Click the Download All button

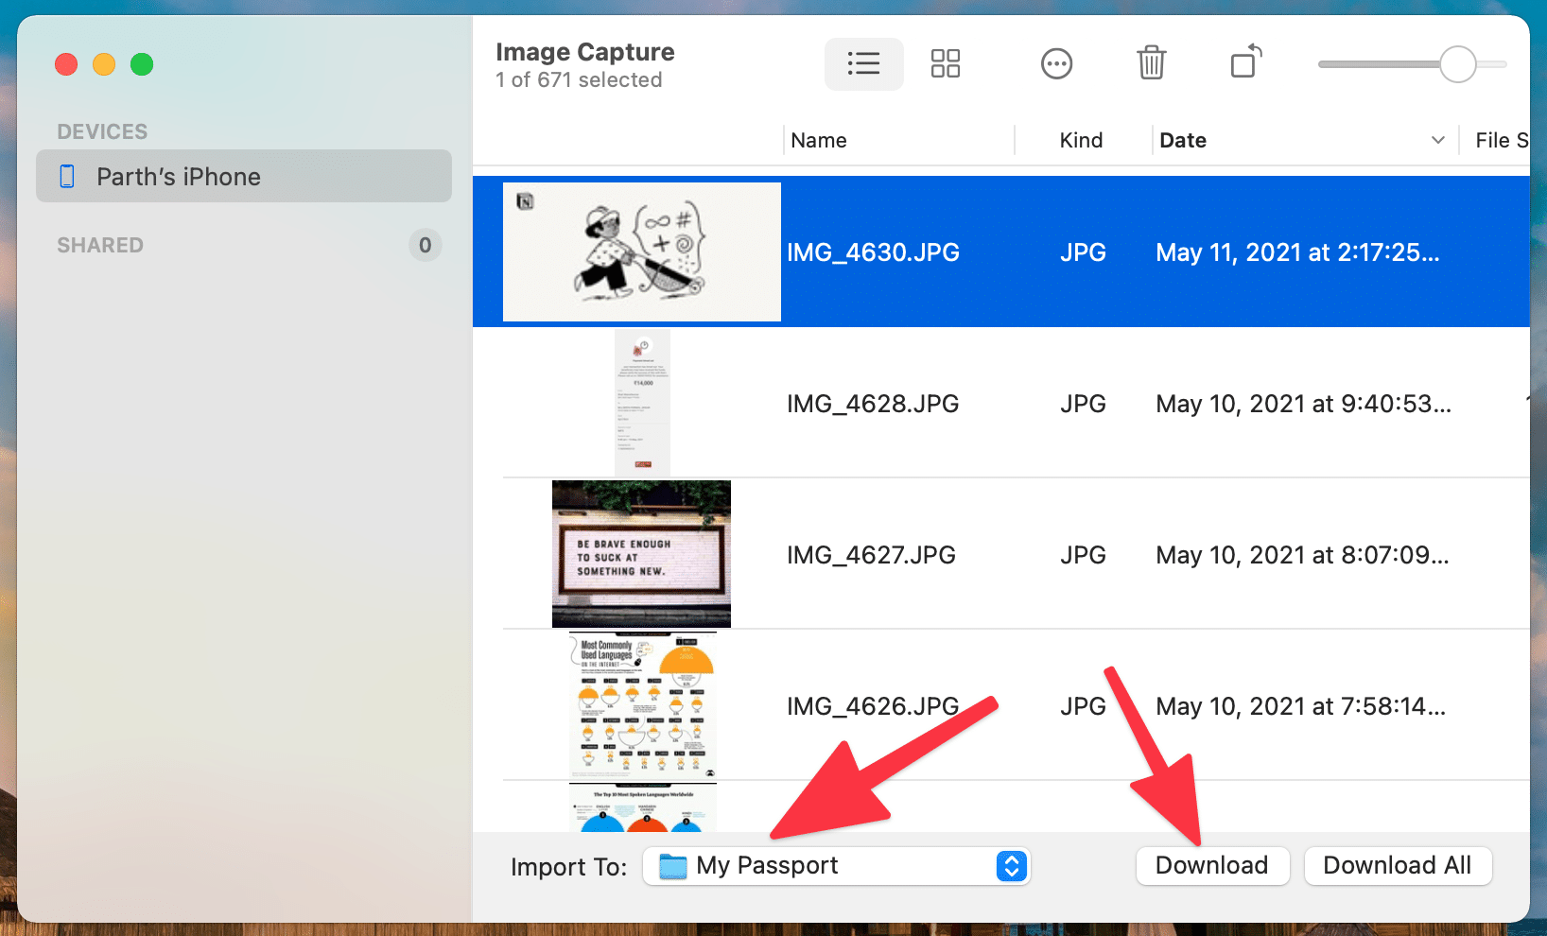coord(1397,866)
